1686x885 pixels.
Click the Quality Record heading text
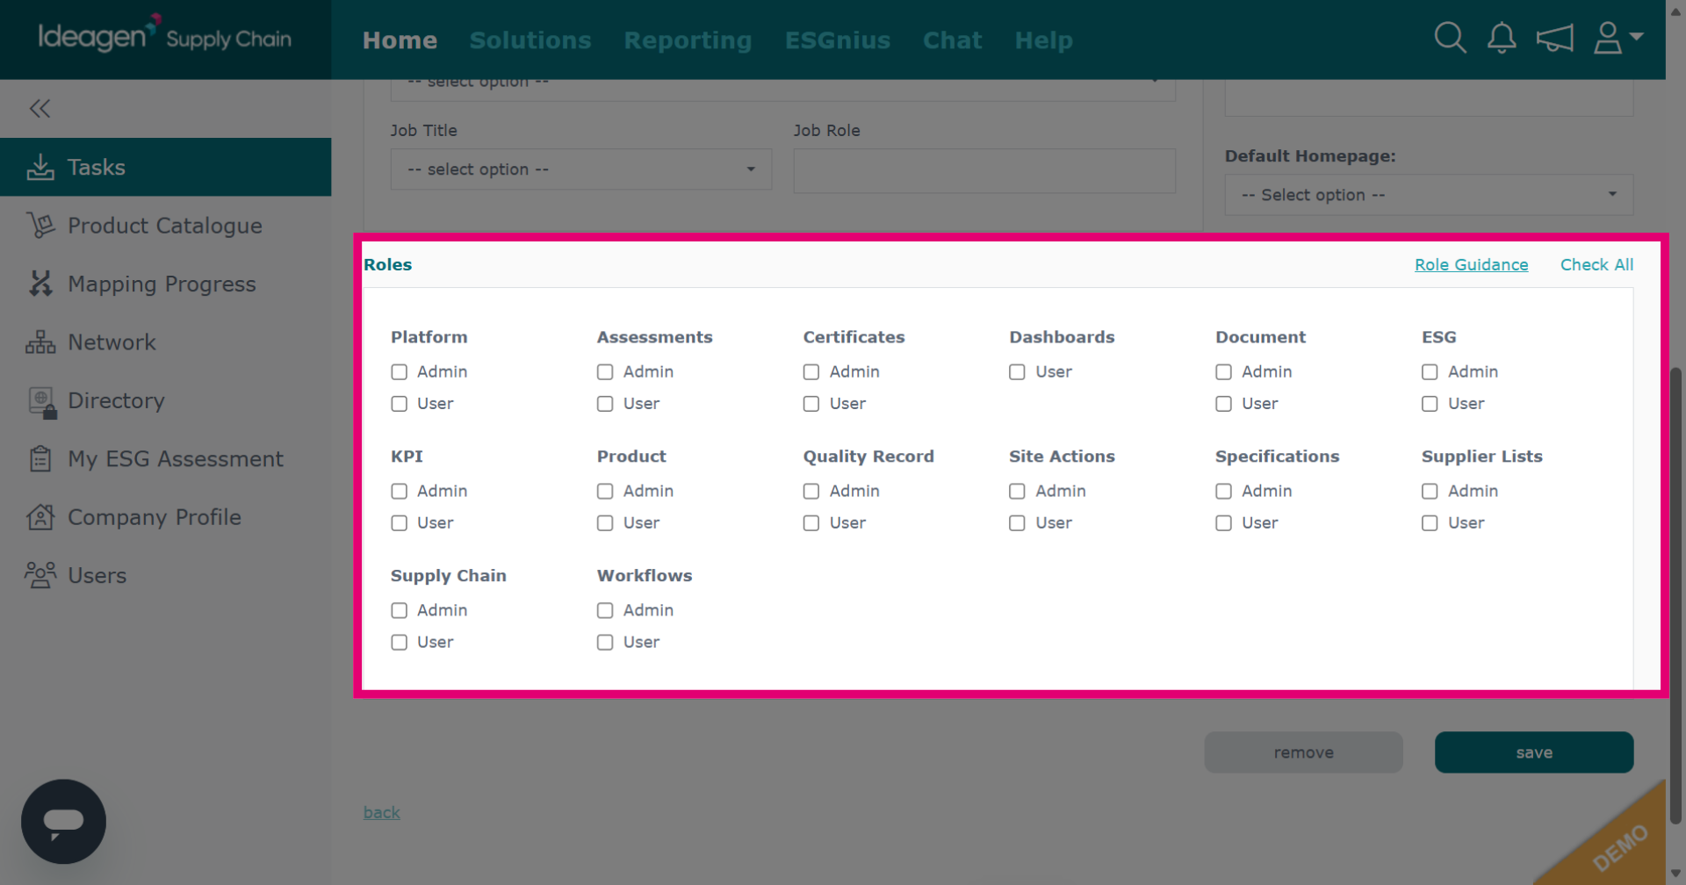[868, 457]
